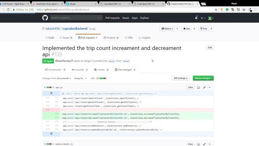Switch to the repository Issues tab
The height and width of the screenshot is (146, 259).
(x=66, y=38)
